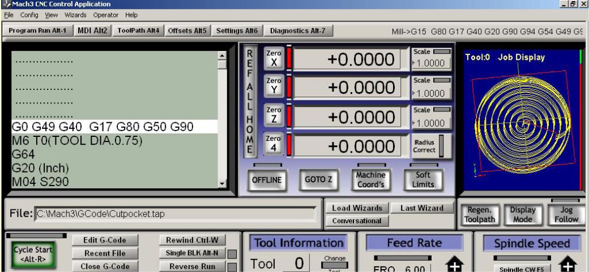Open the File menu
The height and width of the screenshot is (272, 589).
[8, 15]
